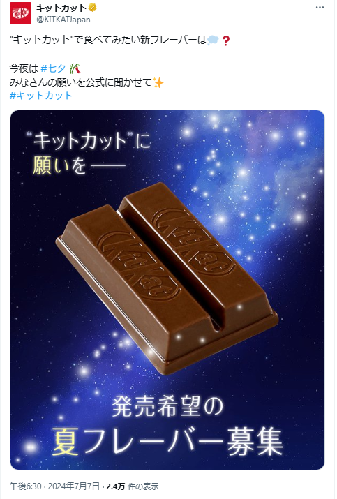Click the 件の表示 views label

coord(142,486)
